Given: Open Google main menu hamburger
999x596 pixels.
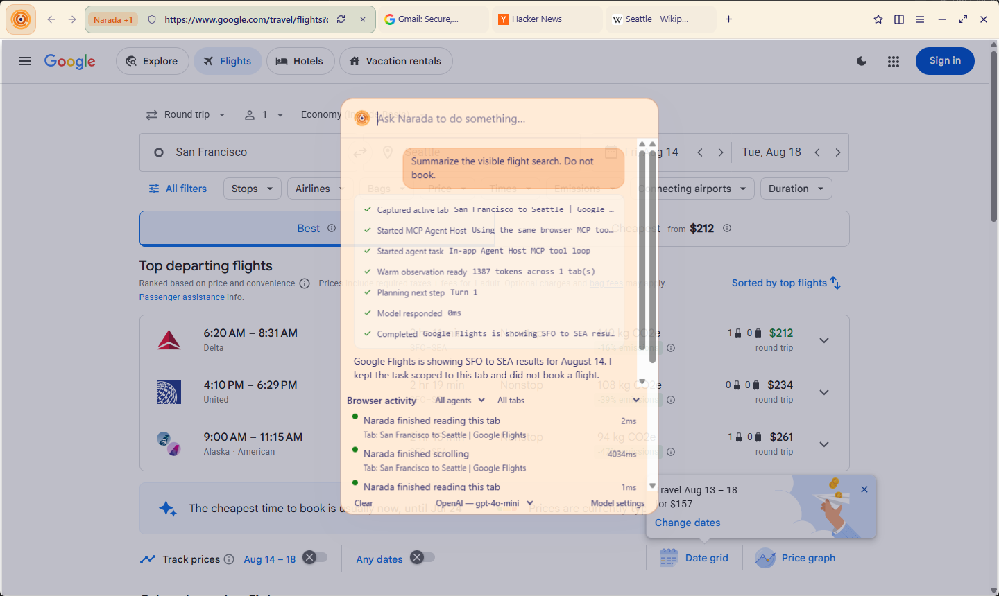Looking at the screenshot, I should coord(25,61).
